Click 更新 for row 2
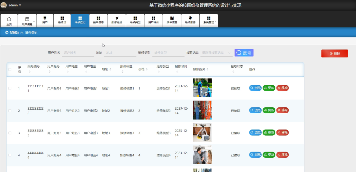Screen dimensions: 356x172 pos(269,110)
